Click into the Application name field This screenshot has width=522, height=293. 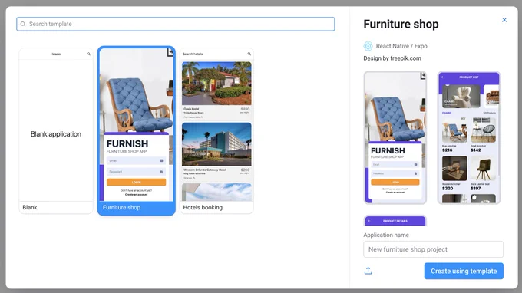pyautogui.click(x=433, y=249)
